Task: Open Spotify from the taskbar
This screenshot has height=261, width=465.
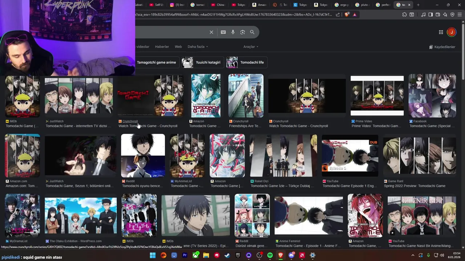Action: click(270, 255)
